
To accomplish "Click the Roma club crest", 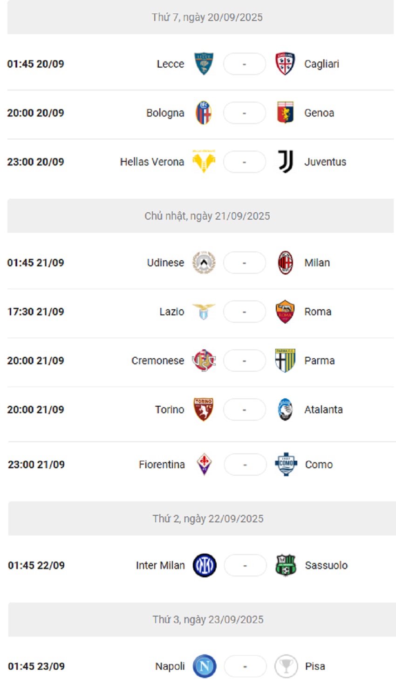I will pos(286,312).
